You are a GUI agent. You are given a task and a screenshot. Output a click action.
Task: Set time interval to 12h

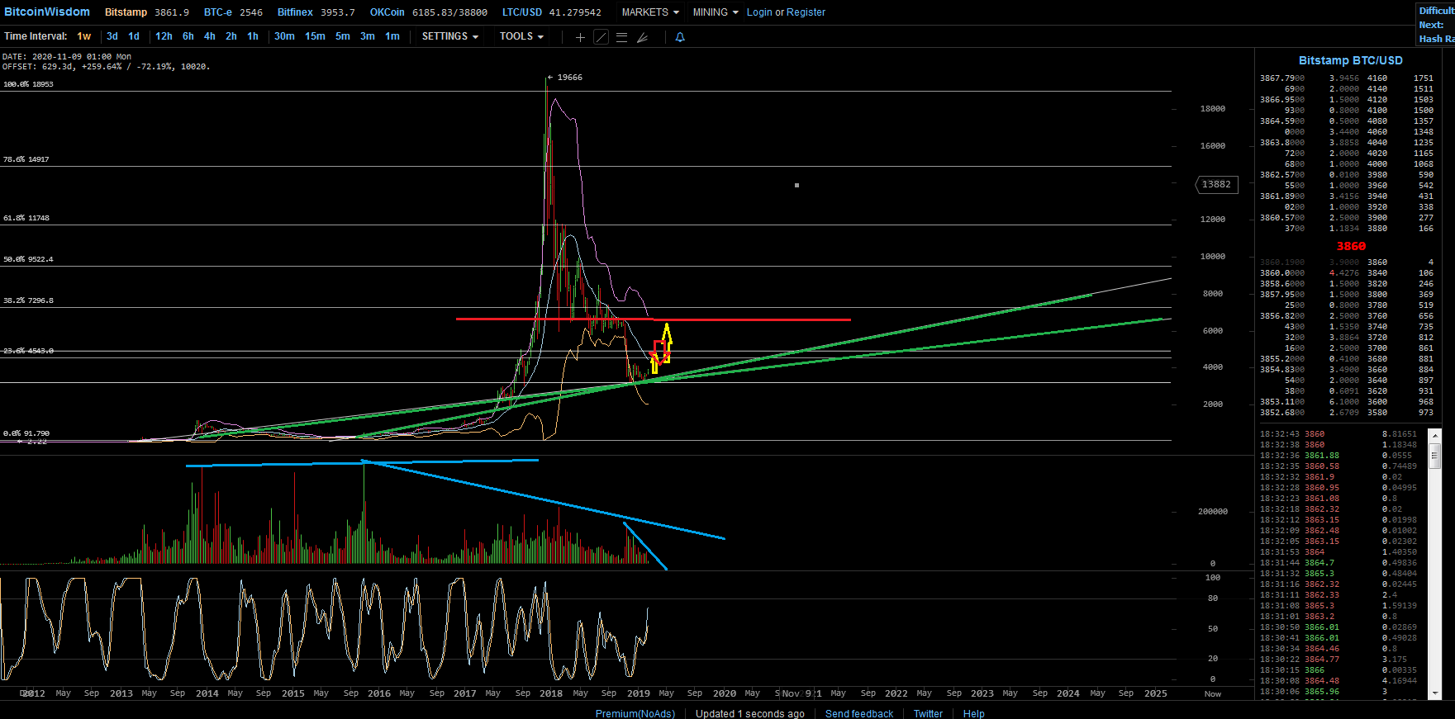164,36
